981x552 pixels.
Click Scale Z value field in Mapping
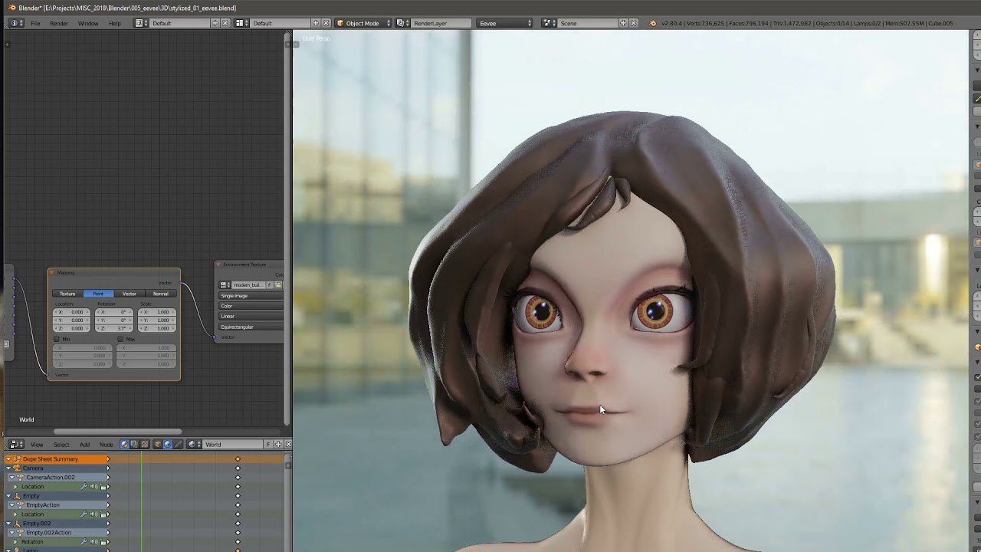(157, 328)
